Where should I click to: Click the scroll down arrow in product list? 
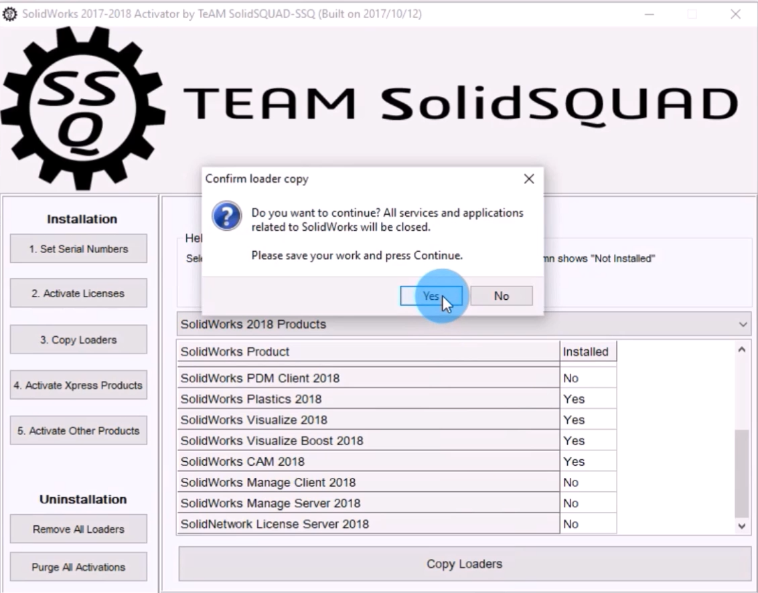click(741, 526)
